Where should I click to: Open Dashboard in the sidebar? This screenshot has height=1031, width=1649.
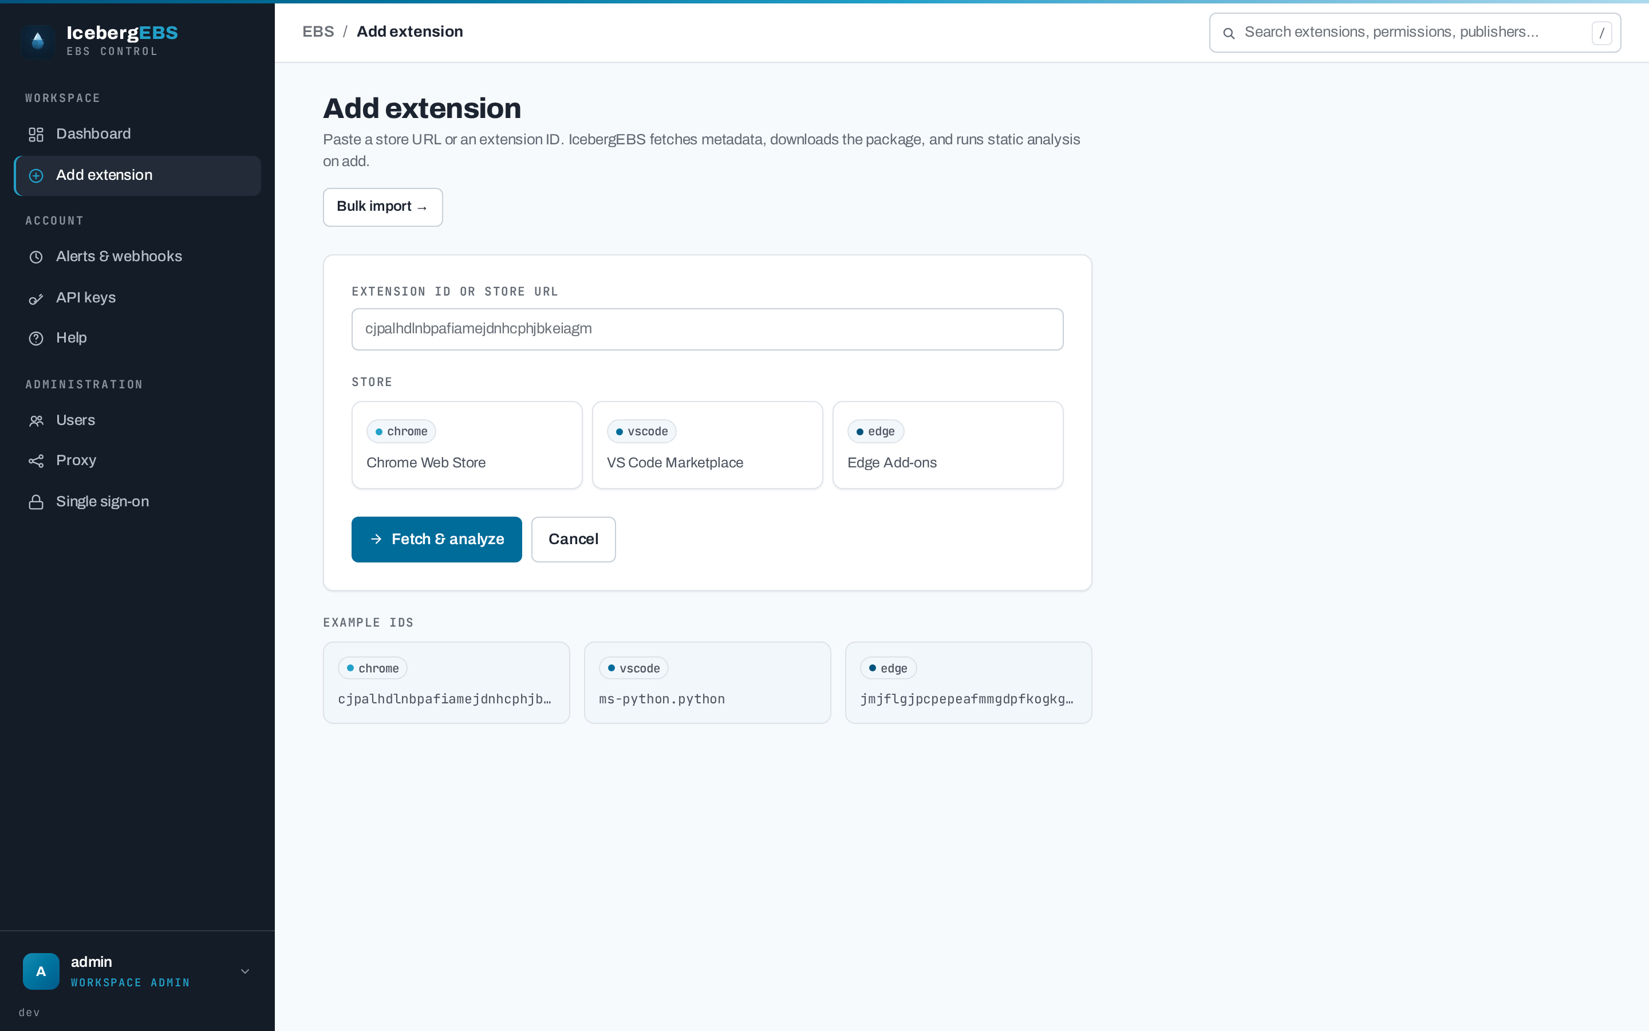click(x=137, y=135)
